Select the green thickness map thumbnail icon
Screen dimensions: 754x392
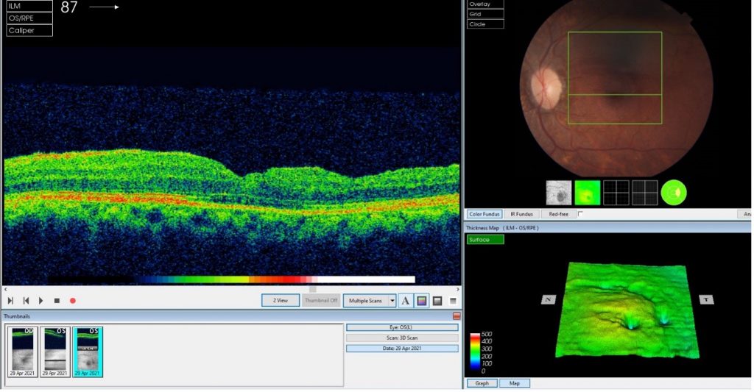(588, 193)
